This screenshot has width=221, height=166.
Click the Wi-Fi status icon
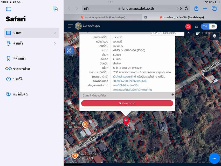[x=206, y=2]
